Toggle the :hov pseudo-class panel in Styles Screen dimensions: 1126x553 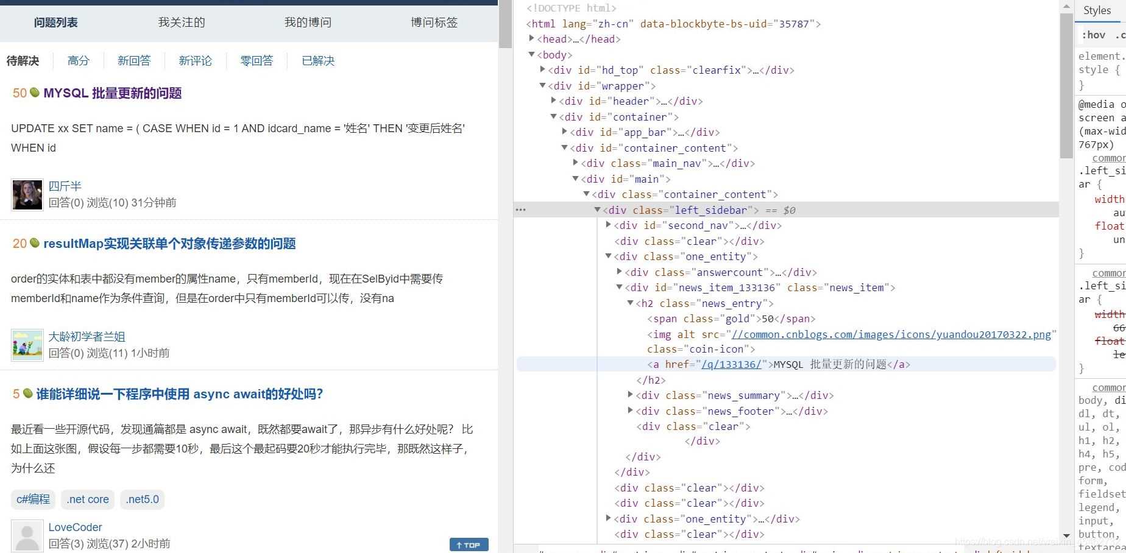pyautogui.click(x=1095, y=35)
